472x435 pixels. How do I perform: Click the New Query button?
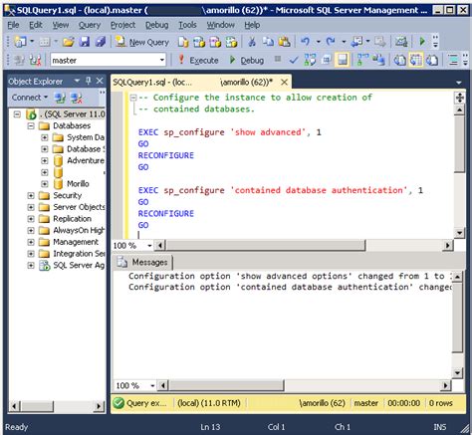pos(142,42)
